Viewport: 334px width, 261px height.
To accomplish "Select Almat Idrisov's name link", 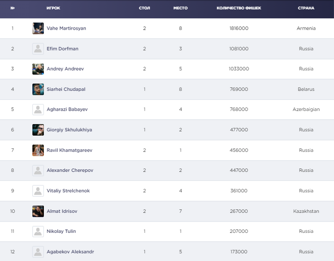I will point(61,211).
